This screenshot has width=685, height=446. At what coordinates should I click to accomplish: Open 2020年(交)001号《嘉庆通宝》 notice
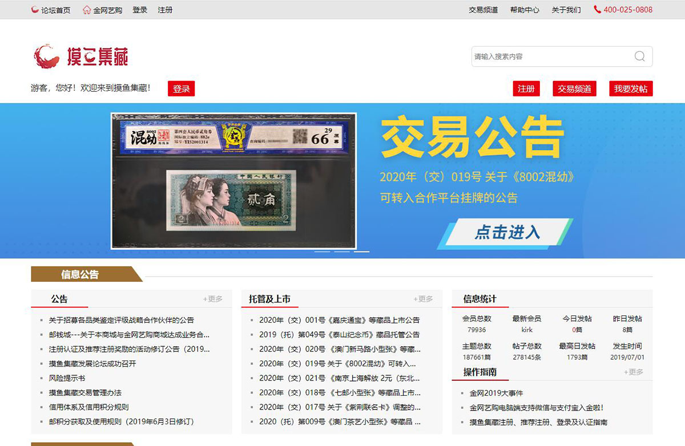[x=339, y=320]
